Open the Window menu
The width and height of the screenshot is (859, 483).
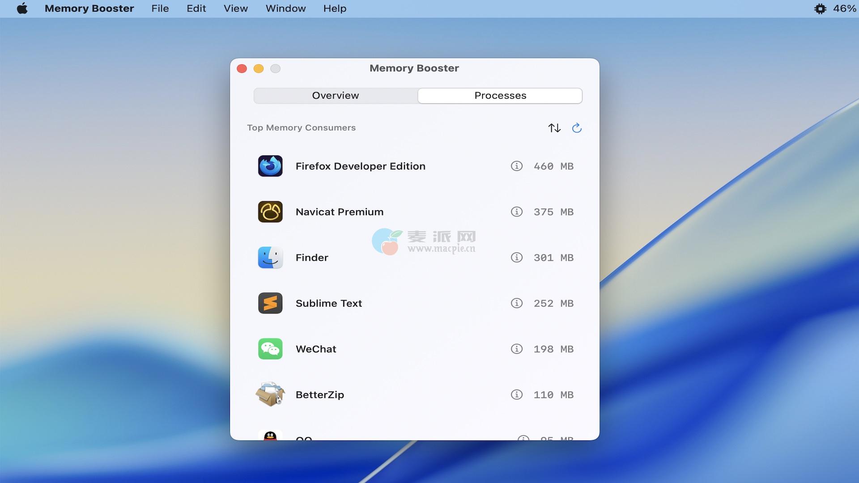coord(285,8)
